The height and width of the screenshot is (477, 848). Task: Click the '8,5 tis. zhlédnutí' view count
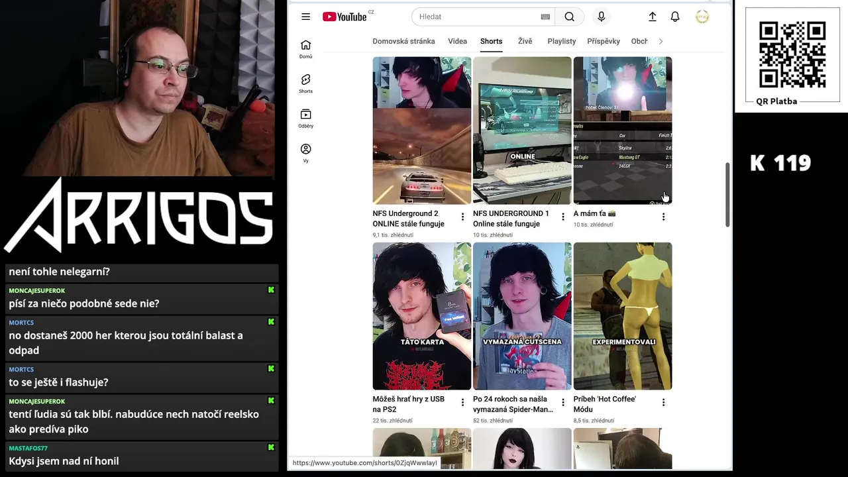(594, 421)
